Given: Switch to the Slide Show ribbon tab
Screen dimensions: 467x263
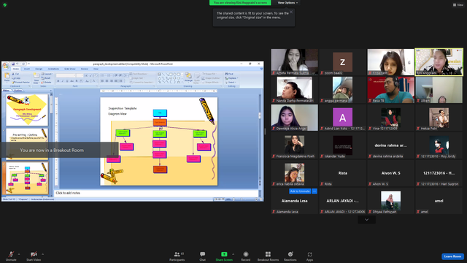Looking at the screenshot, I should [70, 69].
